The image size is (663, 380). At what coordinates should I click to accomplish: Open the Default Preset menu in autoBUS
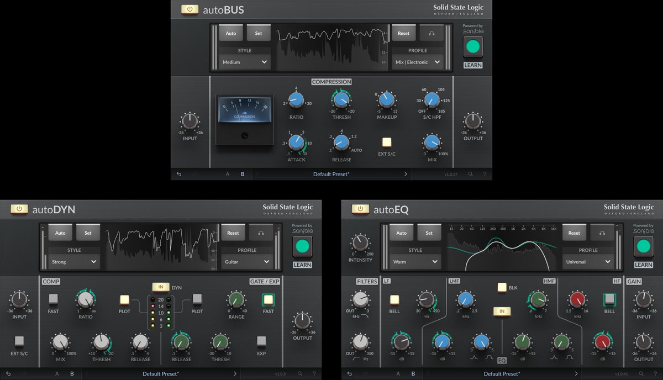coord(331,174)
